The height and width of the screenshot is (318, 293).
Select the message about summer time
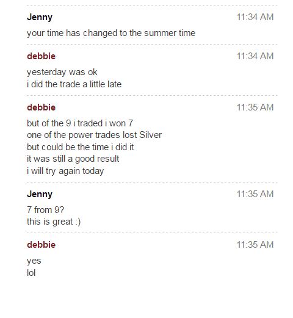click(111, 33)
